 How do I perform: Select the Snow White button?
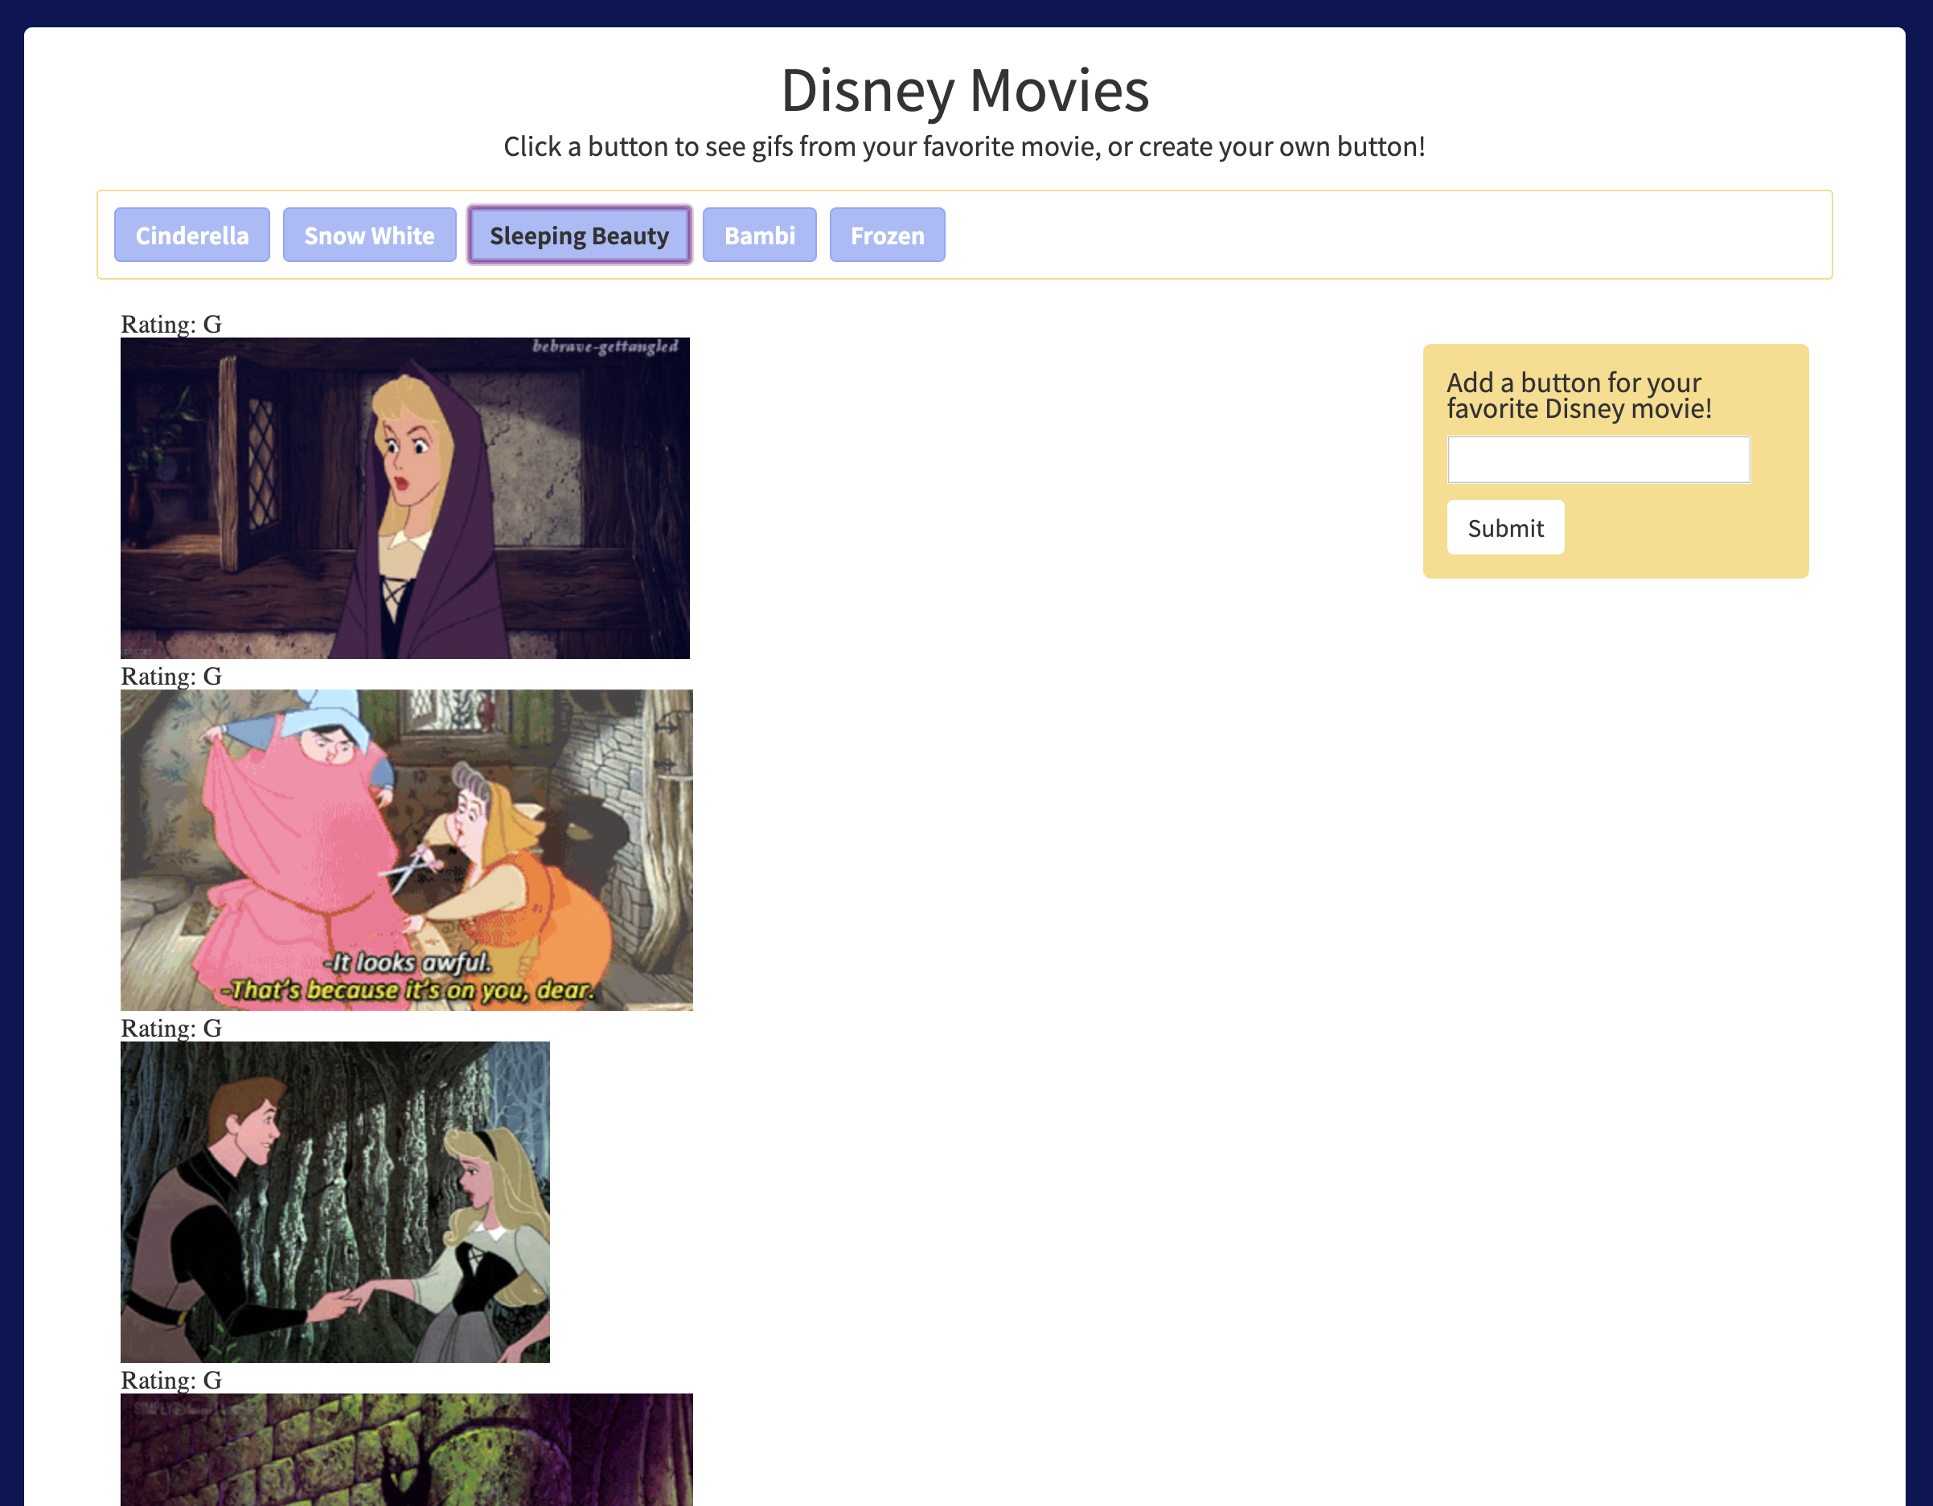click(x=369, y=235)
